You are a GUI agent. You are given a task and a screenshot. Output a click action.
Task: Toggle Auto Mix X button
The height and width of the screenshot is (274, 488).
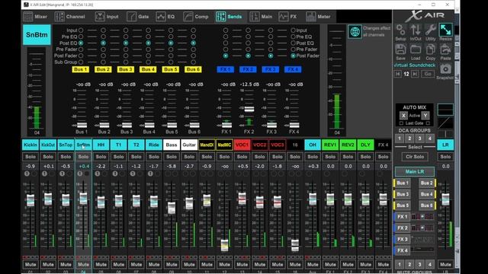403,116
